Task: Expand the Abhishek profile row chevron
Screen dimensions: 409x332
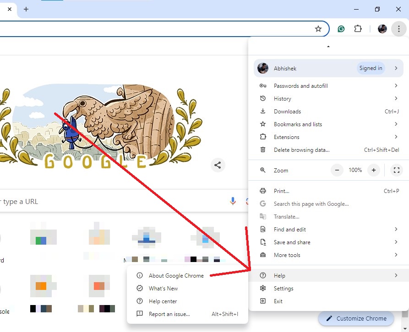Action: 396,68
